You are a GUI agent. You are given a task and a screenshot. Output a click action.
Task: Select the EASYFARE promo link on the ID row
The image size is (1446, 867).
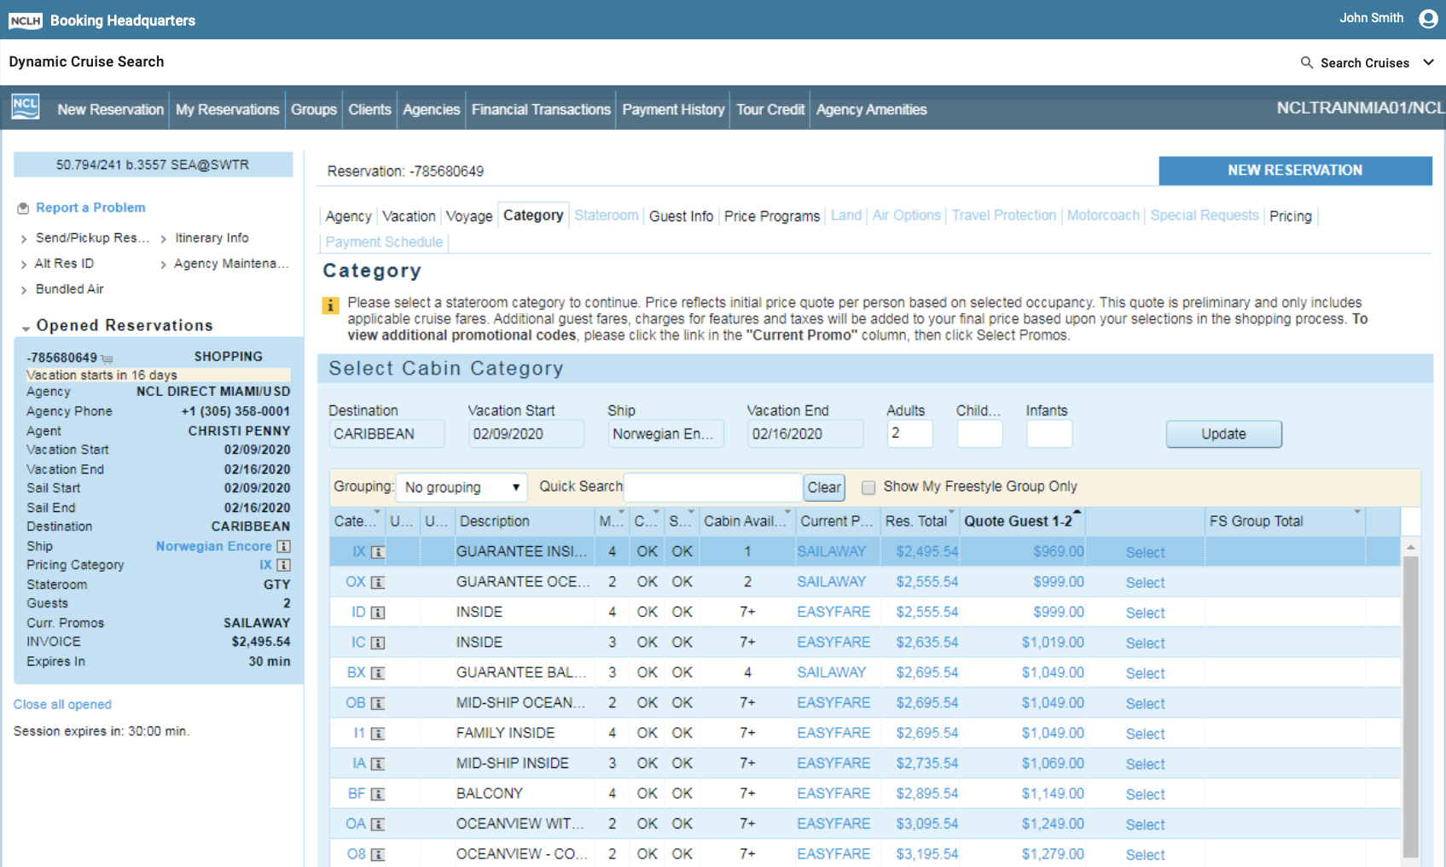coord(833,612)
